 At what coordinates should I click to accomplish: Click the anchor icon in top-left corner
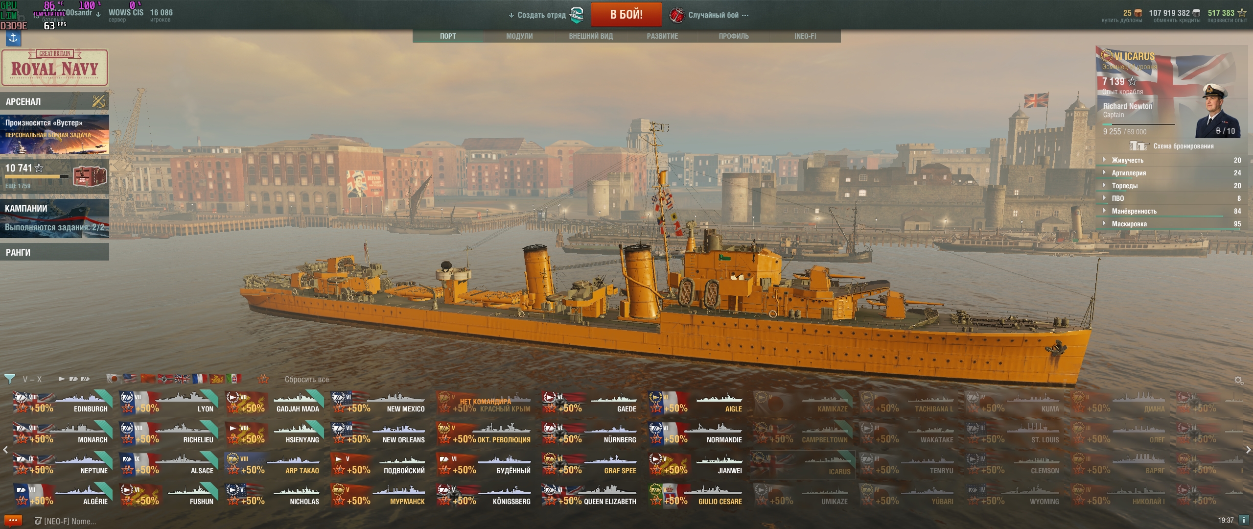13,38
